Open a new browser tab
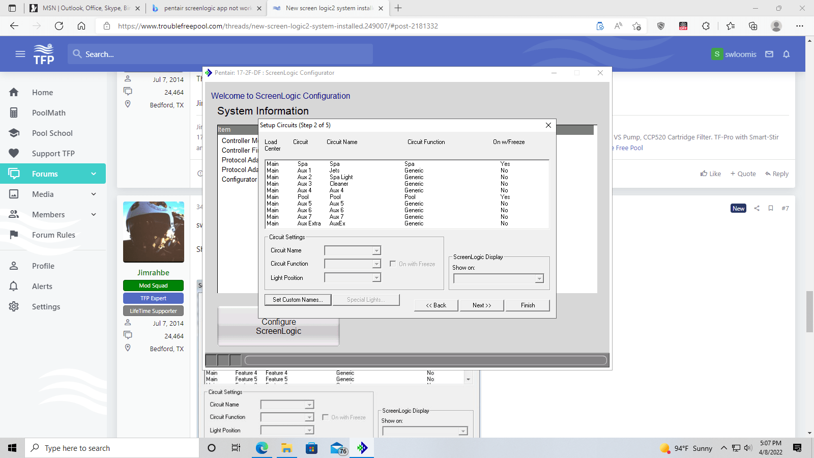Image resolution: width=814 pixels, height=458 pixels. tap(398, 8)
